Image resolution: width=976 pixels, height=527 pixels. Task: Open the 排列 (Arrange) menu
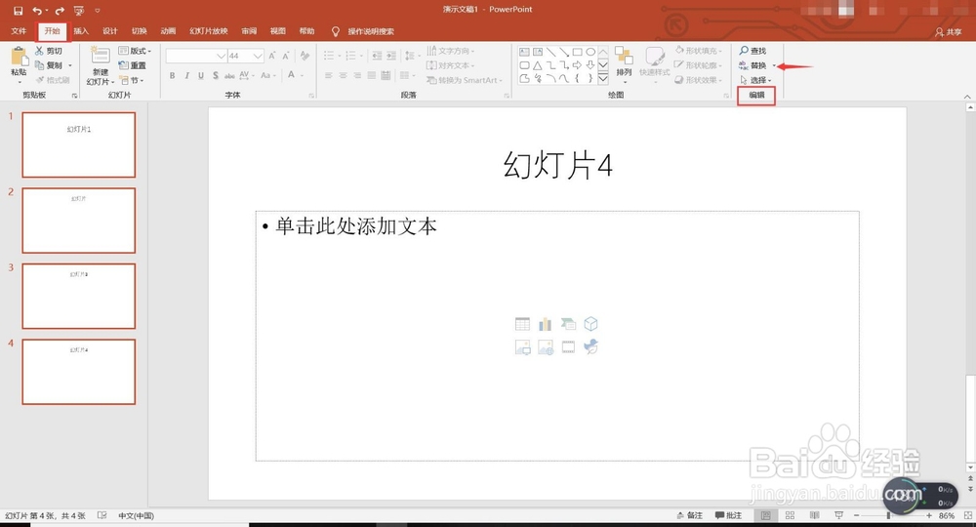[624, 64]
